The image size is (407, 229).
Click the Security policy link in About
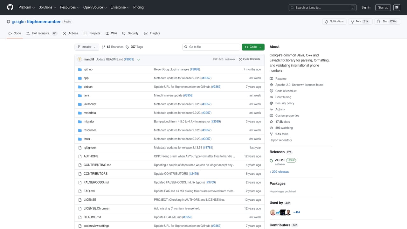pyautogui.click(x=285, y=103)
